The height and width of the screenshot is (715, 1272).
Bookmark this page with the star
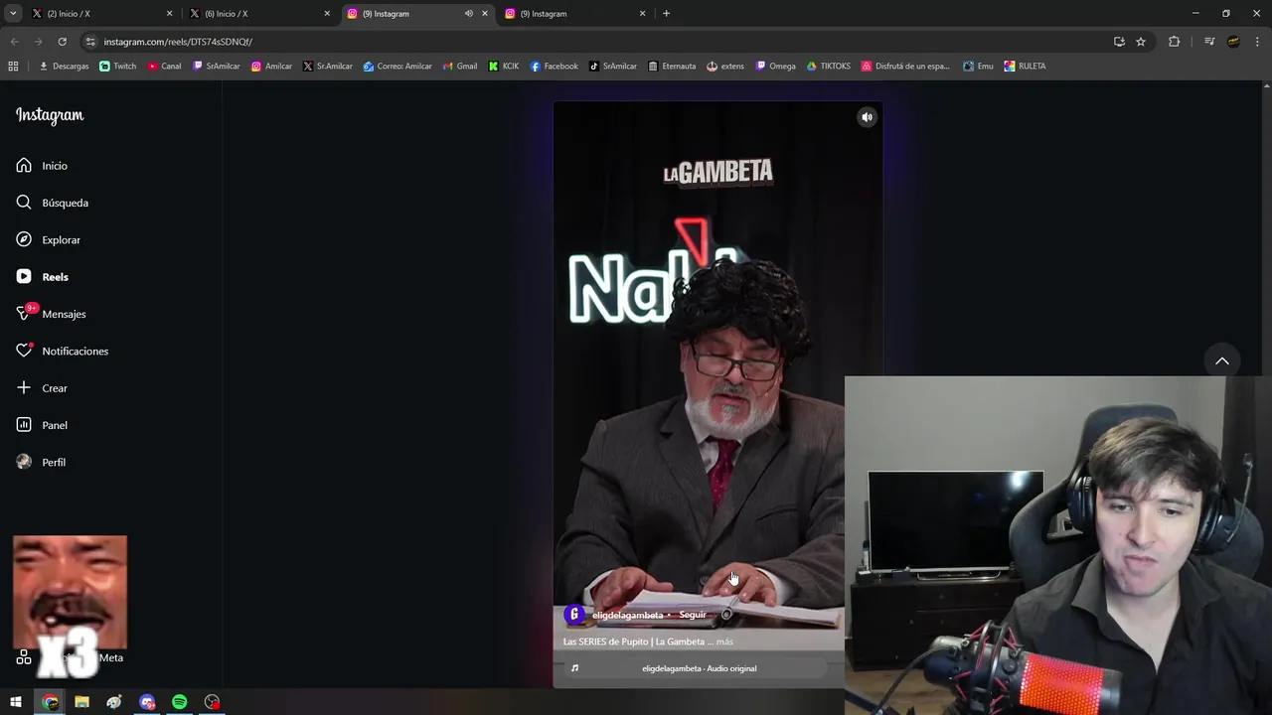pyautogui.click(x=1141, y=42)
